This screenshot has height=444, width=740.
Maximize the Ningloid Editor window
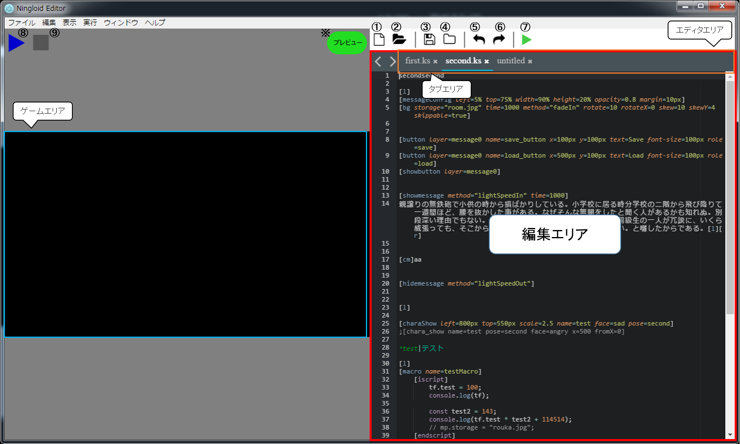point(701,6)
